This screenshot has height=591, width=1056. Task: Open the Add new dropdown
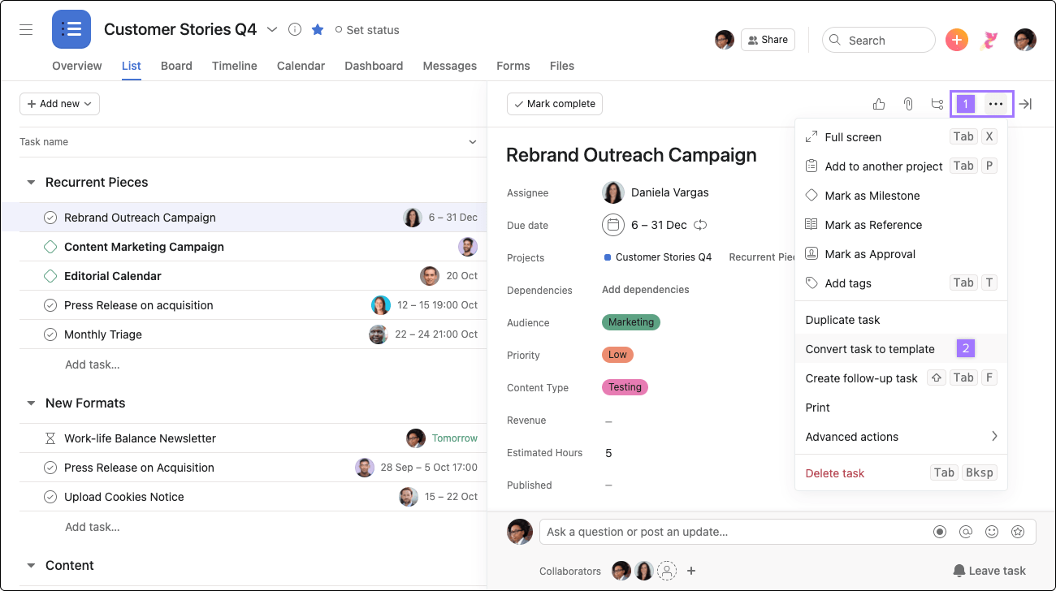pyautogui.click(x=59, y=104)
